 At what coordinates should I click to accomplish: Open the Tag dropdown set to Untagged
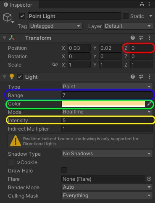pyautogui.click(x=55, y=26)
